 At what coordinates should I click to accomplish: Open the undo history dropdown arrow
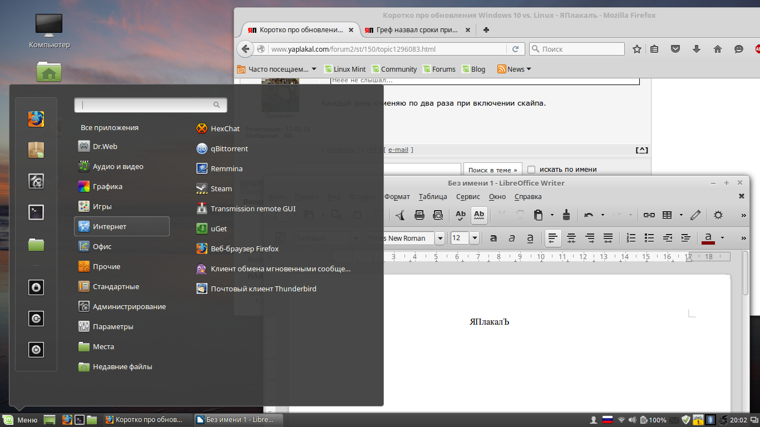click(603, 215)
